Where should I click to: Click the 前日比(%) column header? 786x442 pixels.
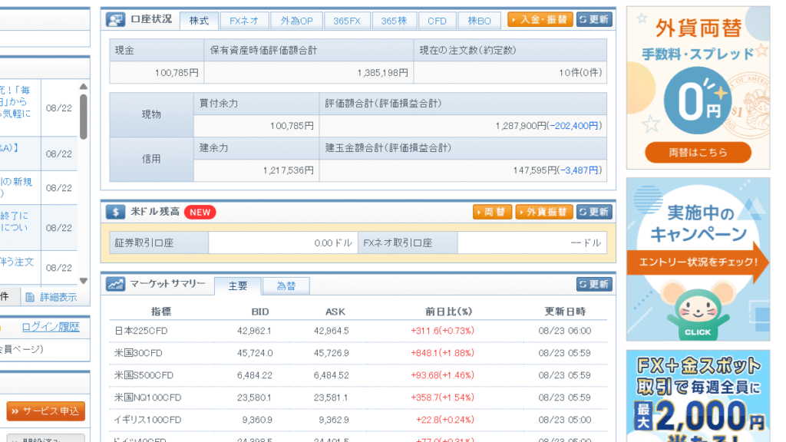click(448, 312)
